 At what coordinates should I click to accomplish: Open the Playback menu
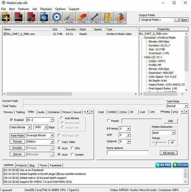[46, 9]
